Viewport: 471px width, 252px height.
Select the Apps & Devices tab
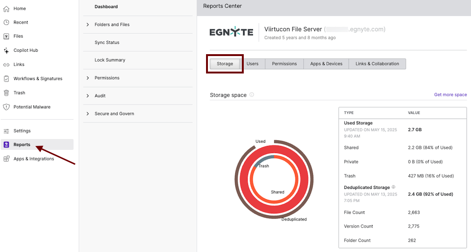click(326, 64)
